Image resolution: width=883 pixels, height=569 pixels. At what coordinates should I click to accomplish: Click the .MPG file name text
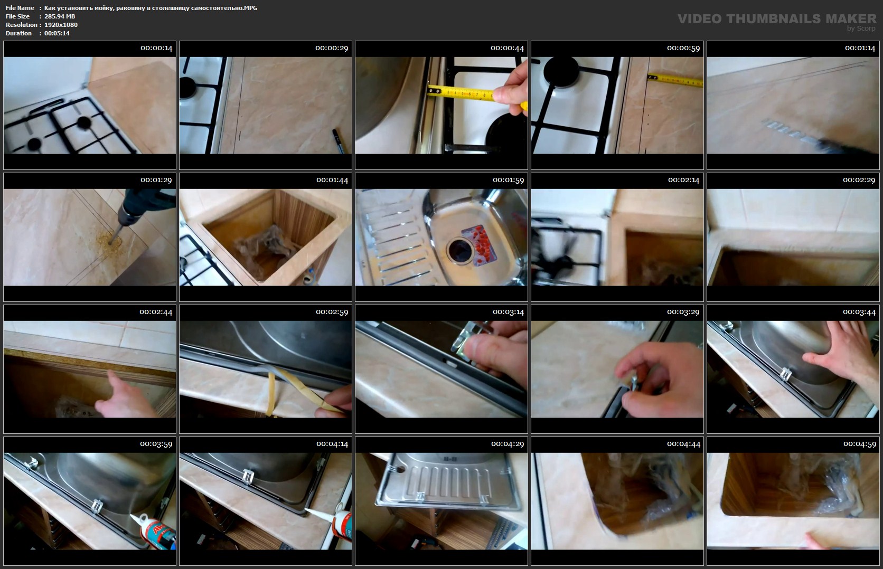151,8
